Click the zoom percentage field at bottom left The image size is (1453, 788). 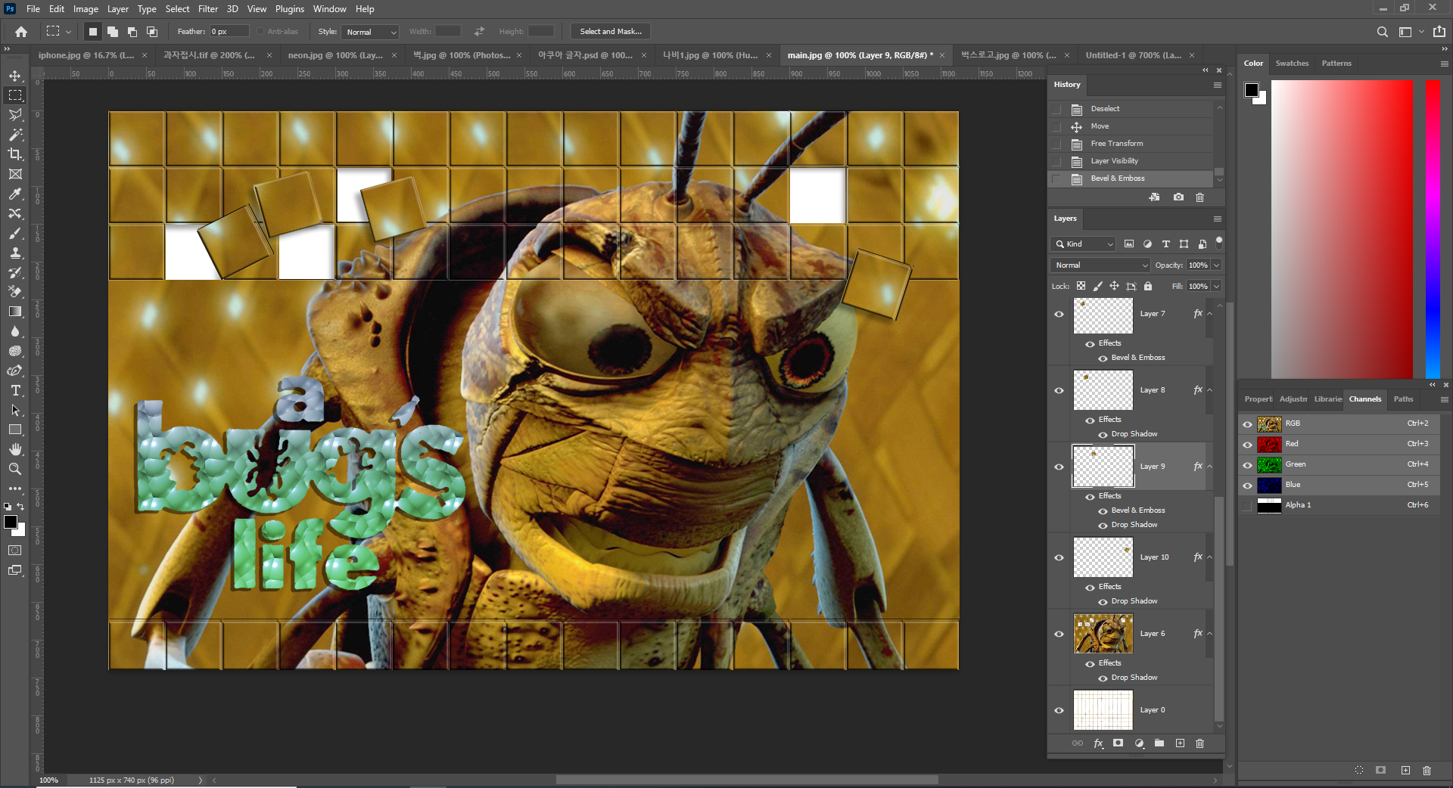tap(50, 780)
